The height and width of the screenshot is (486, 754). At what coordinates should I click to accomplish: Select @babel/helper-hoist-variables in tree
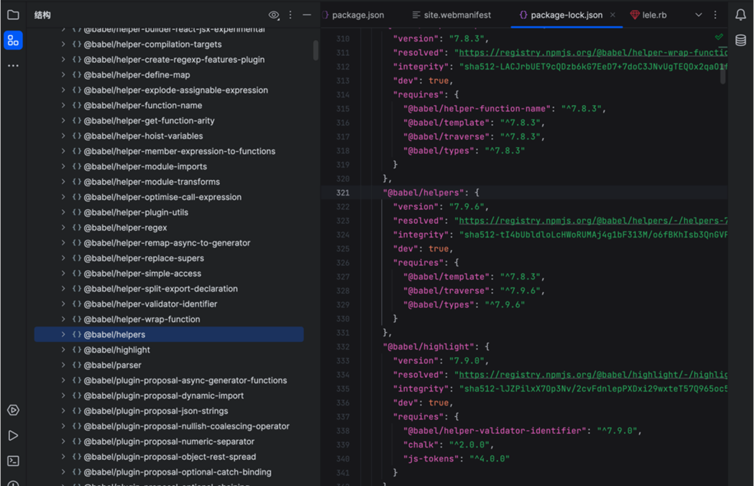pyautogui.click(x=143, y=136)
